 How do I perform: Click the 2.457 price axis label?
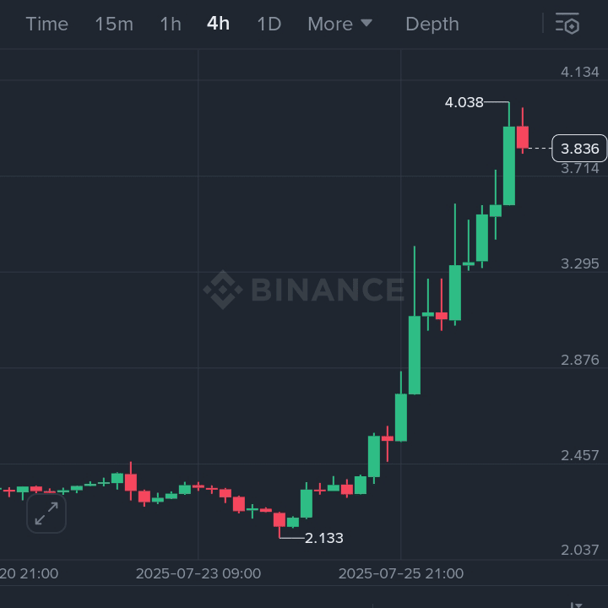pyautogui.click(x=580, y=455)
